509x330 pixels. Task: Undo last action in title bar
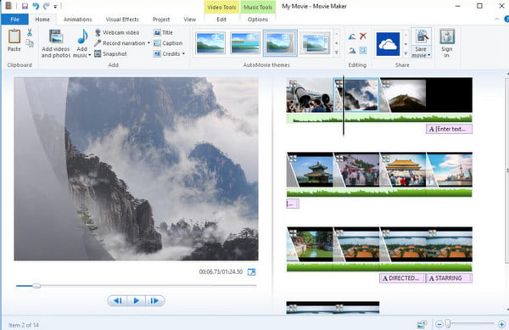click(x=36, y=6)
